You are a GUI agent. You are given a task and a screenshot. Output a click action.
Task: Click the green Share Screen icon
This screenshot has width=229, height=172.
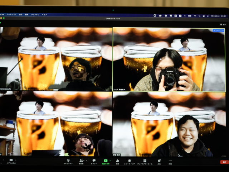pyautogui.click(x=106, y=161)
